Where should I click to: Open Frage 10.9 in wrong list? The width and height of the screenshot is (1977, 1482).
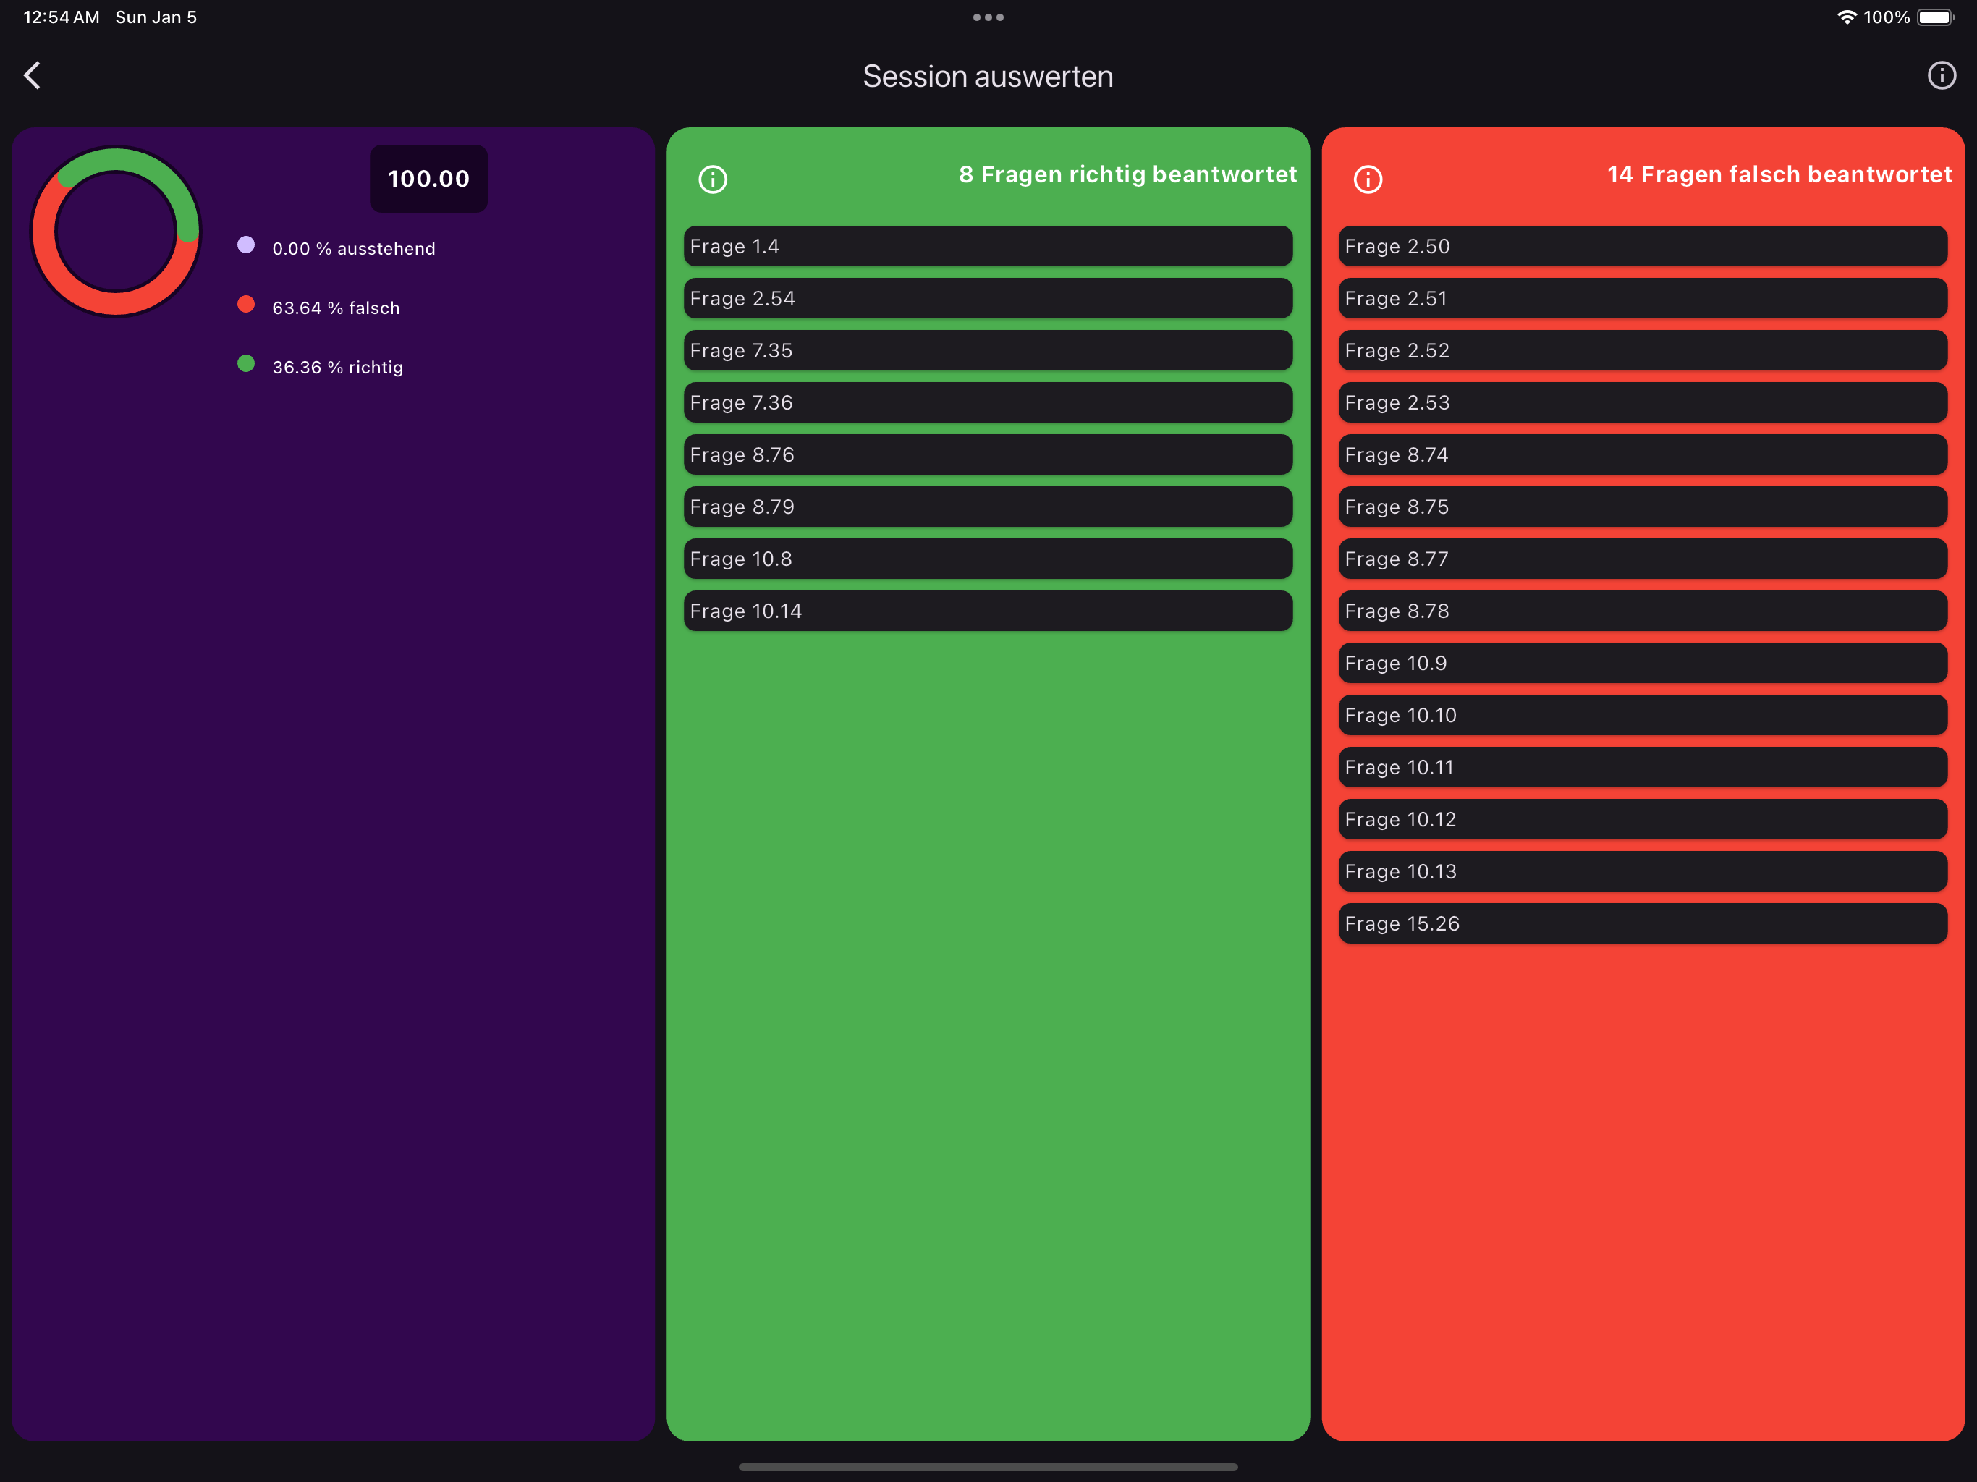point(1643,664)
